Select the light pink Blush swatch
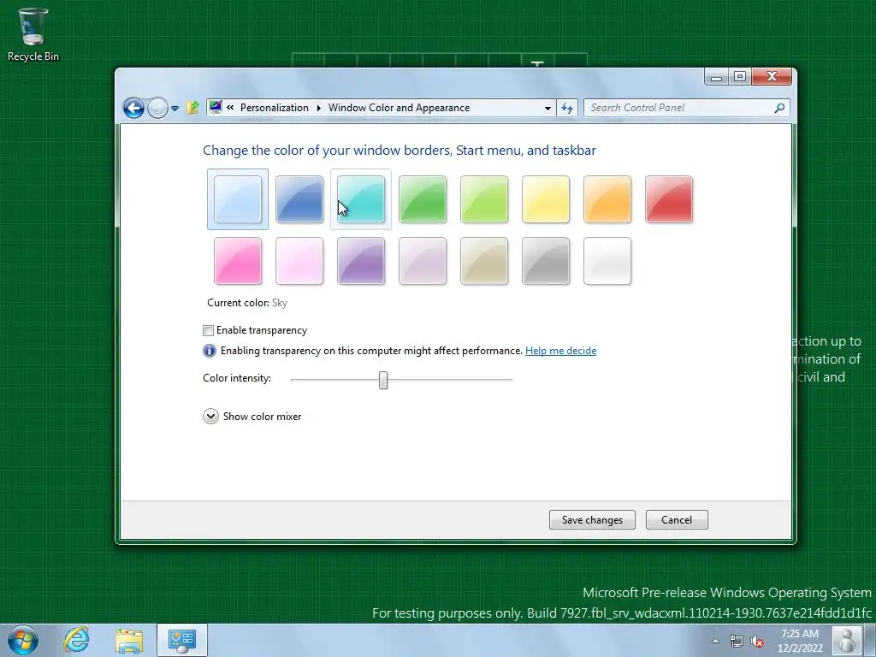Viewport: 876px width, 657px height. (299, 261)
